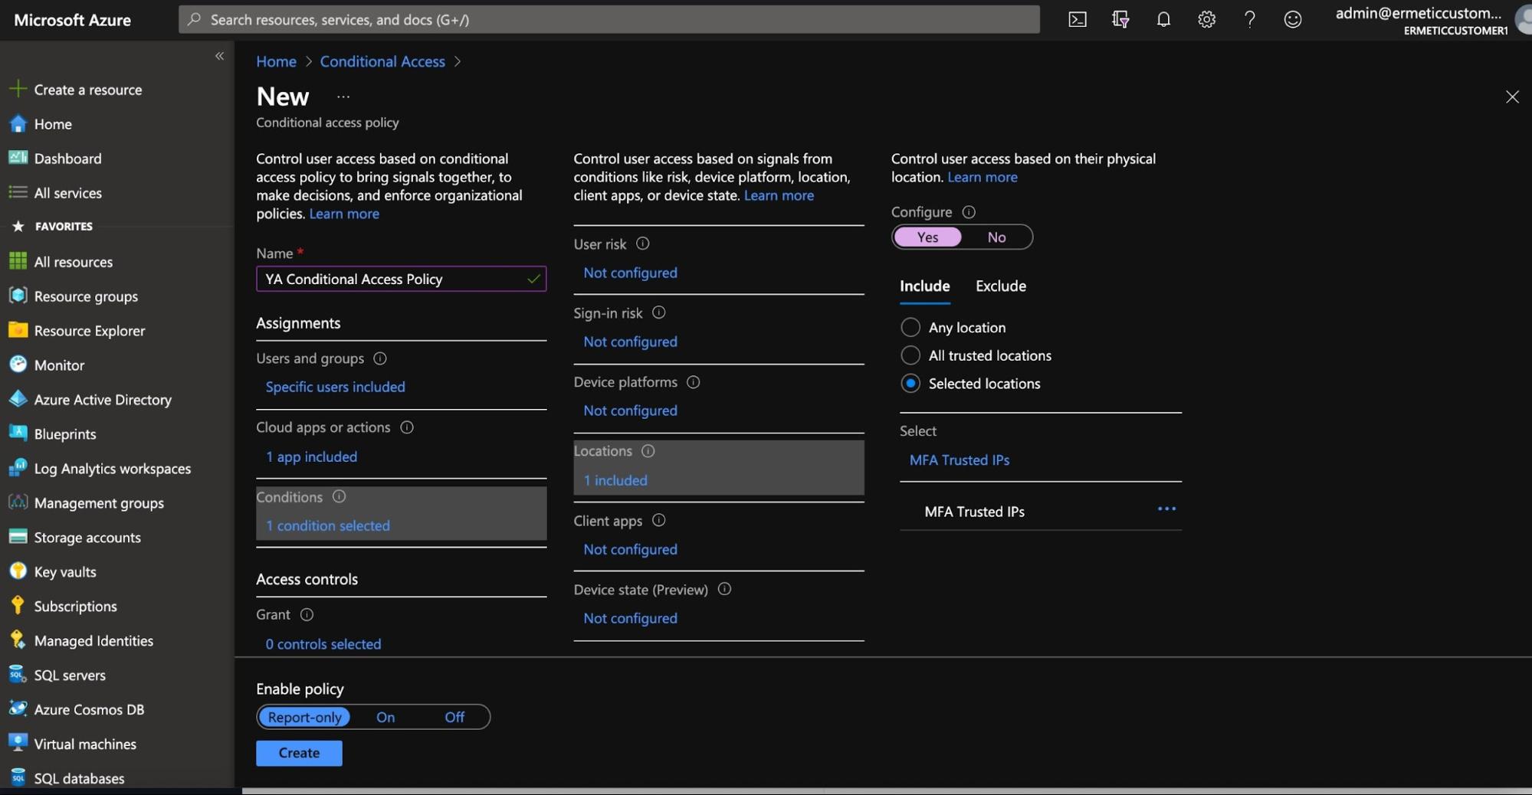This screenshot has height=795, width=1532.
Task: Click the top search resources box
Action: [x=609, y=19]
